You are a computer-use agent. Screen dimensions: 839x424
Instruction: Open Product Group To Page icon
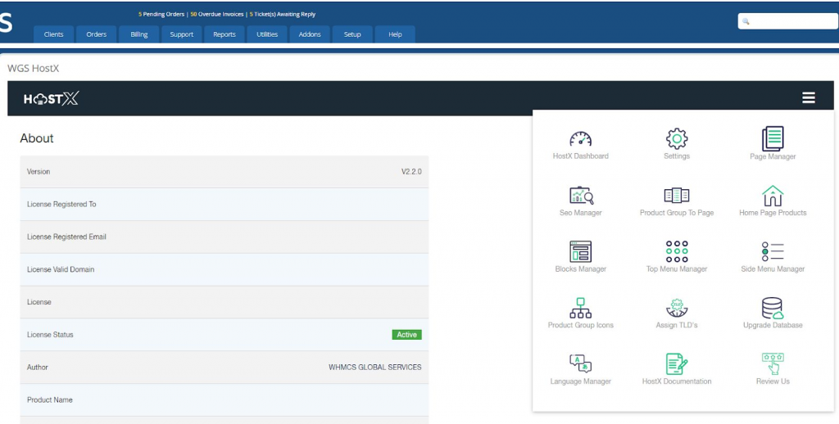coord(677,196)
